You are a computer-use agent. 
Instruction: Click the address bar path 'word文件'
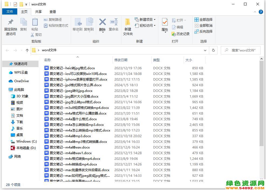click(49, 50)
